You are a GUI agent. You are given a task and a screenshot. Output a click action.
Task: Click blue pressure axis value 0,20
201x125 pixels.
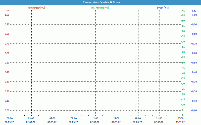pyautogui.click(x=194, y=91)
